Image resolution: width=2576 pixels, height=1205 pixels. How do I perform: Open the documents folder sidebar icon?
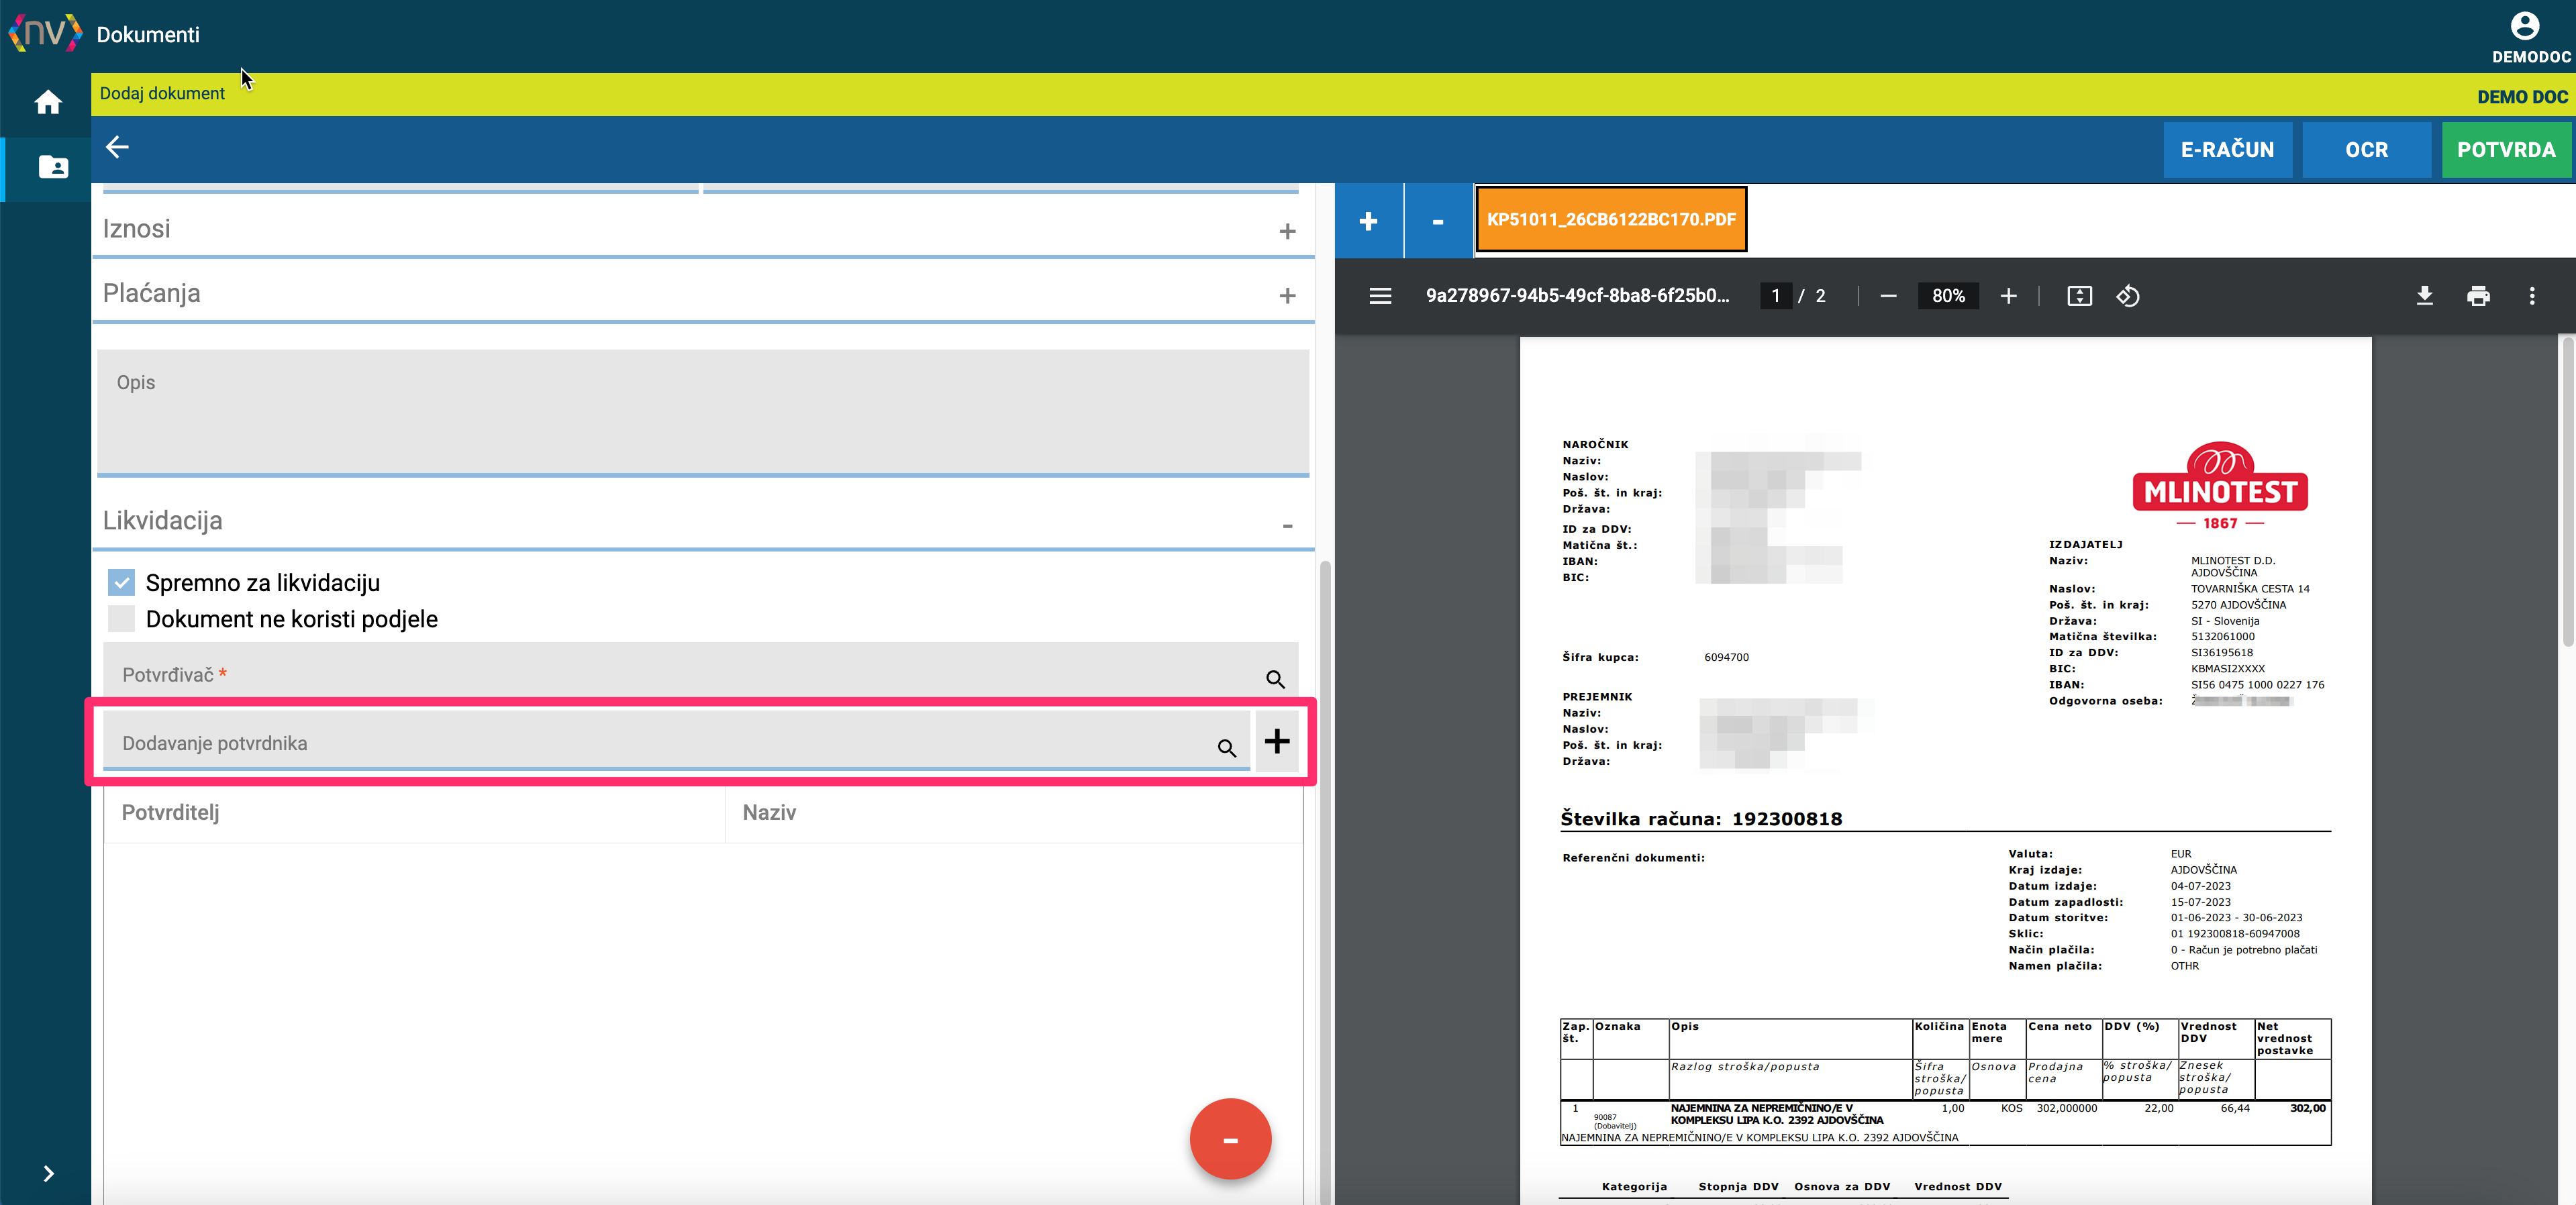pyautogui.click(x=53, y=167)
